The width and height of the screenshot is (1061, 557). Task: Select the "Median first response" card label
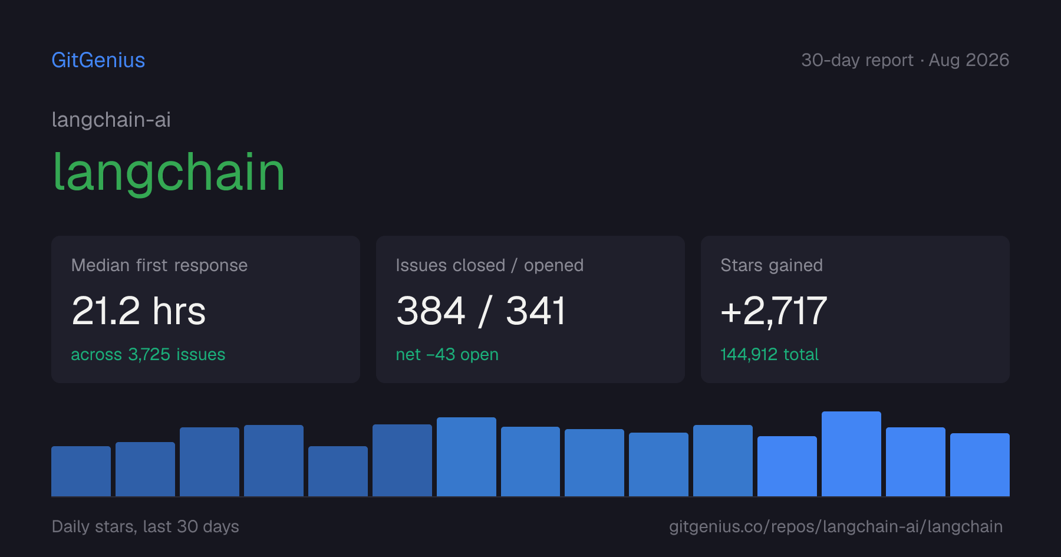click(x=159, y=265)
